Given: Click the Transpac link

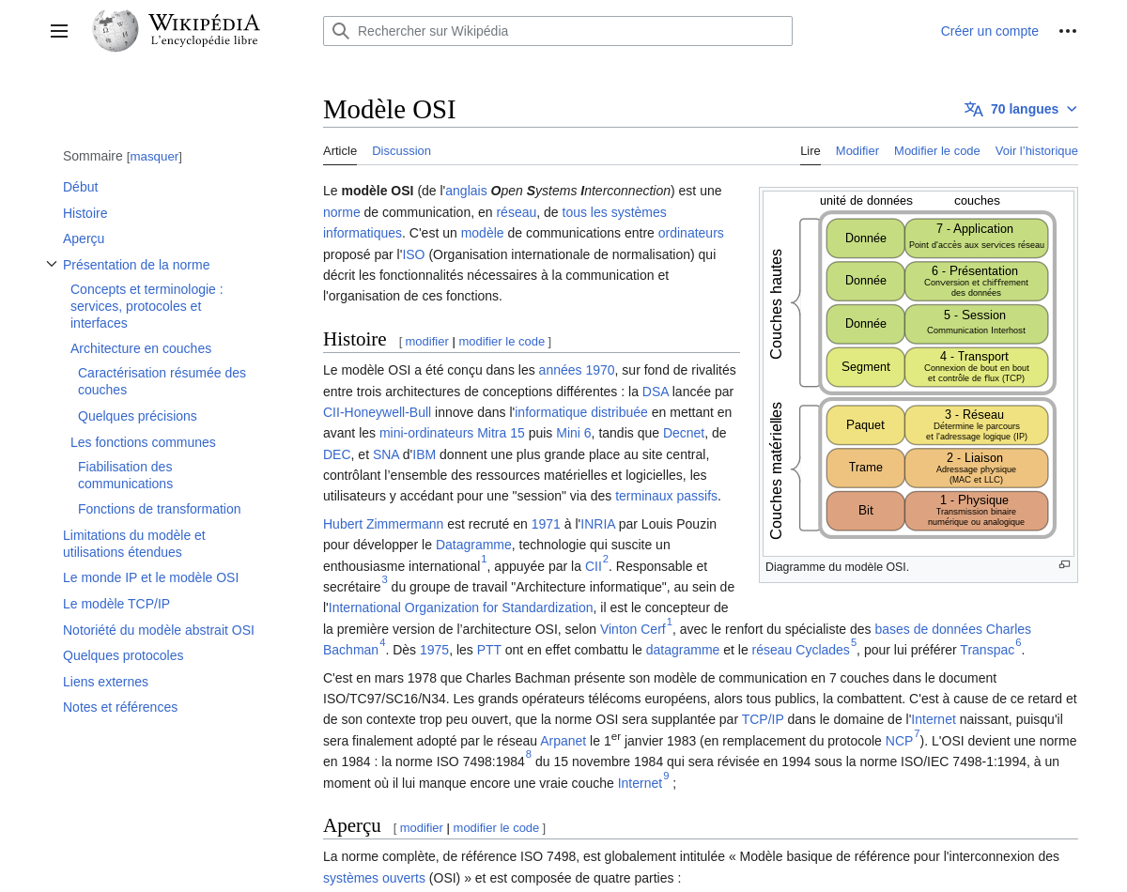Looking at the screenshot, I should pyautogui.click(x=987, y=650).
